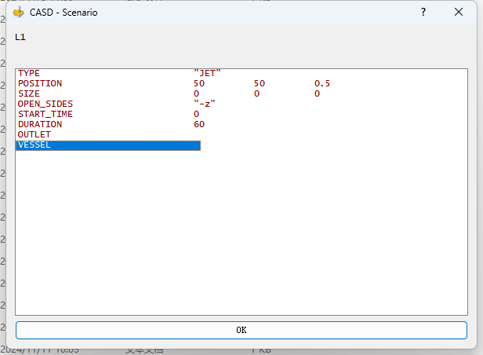483x355 pixels.
Task: Select the SIZE row label
Action: (x=29, y=93)
